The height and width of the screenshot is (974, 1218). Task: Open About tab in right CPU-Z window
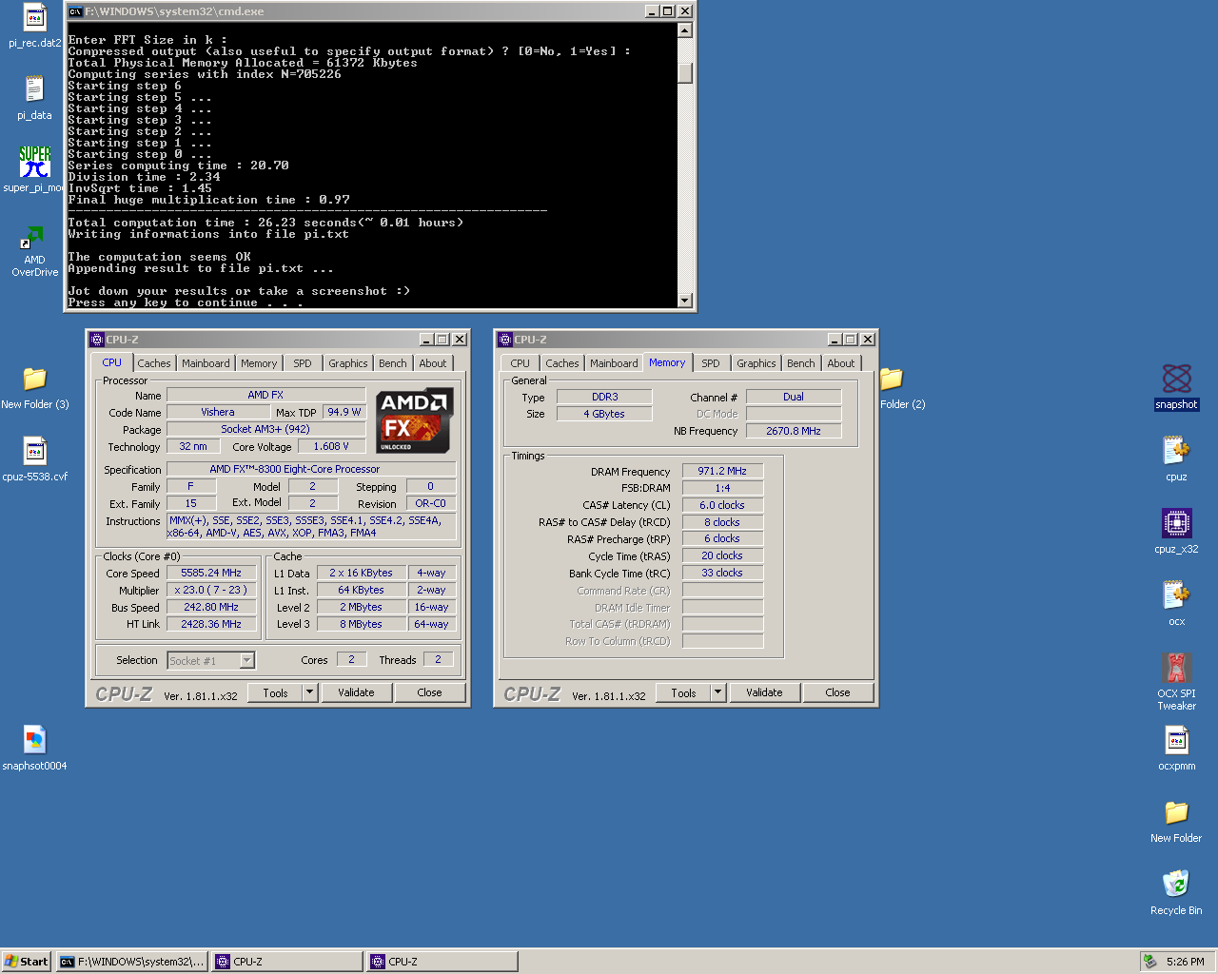pyautogui.click(x=841, y=363)
